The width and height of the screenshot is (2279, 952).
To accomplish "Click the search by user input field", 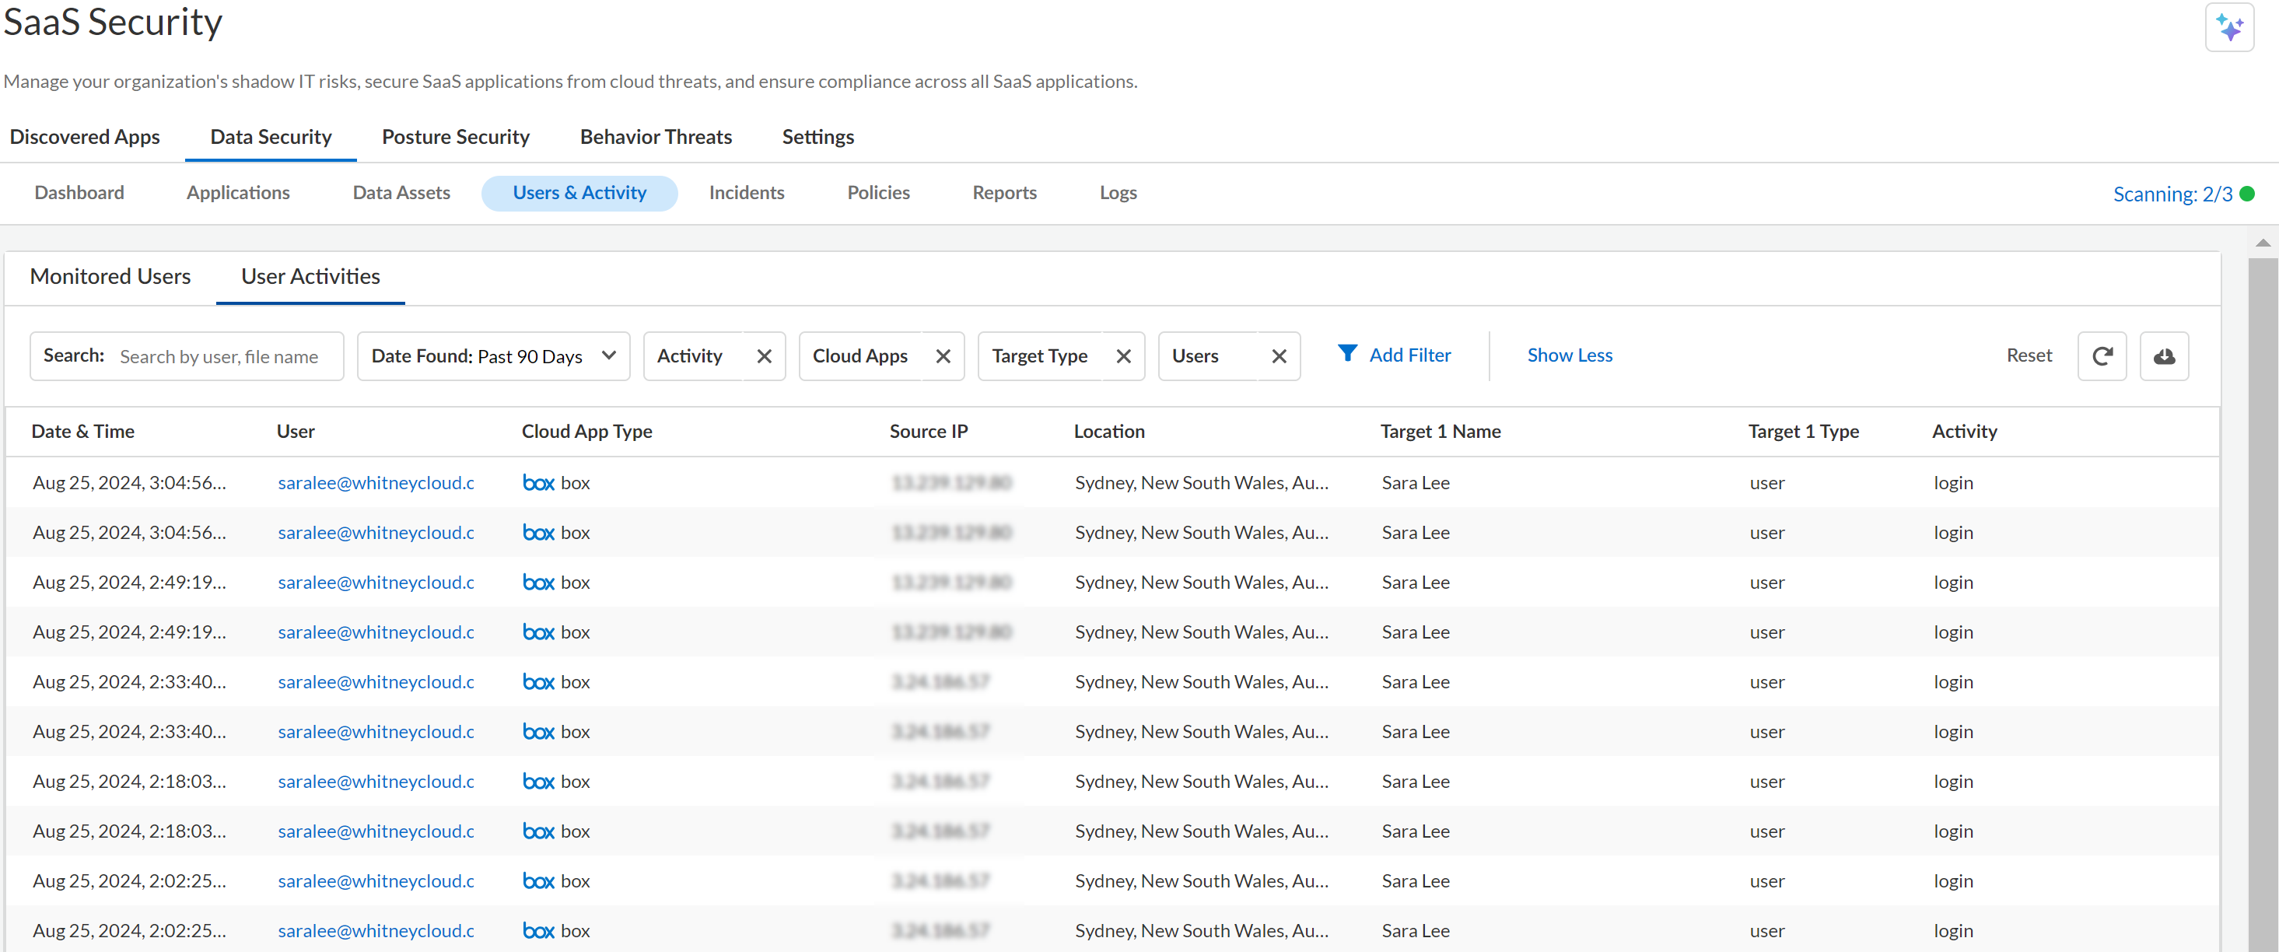I will 219,356.
